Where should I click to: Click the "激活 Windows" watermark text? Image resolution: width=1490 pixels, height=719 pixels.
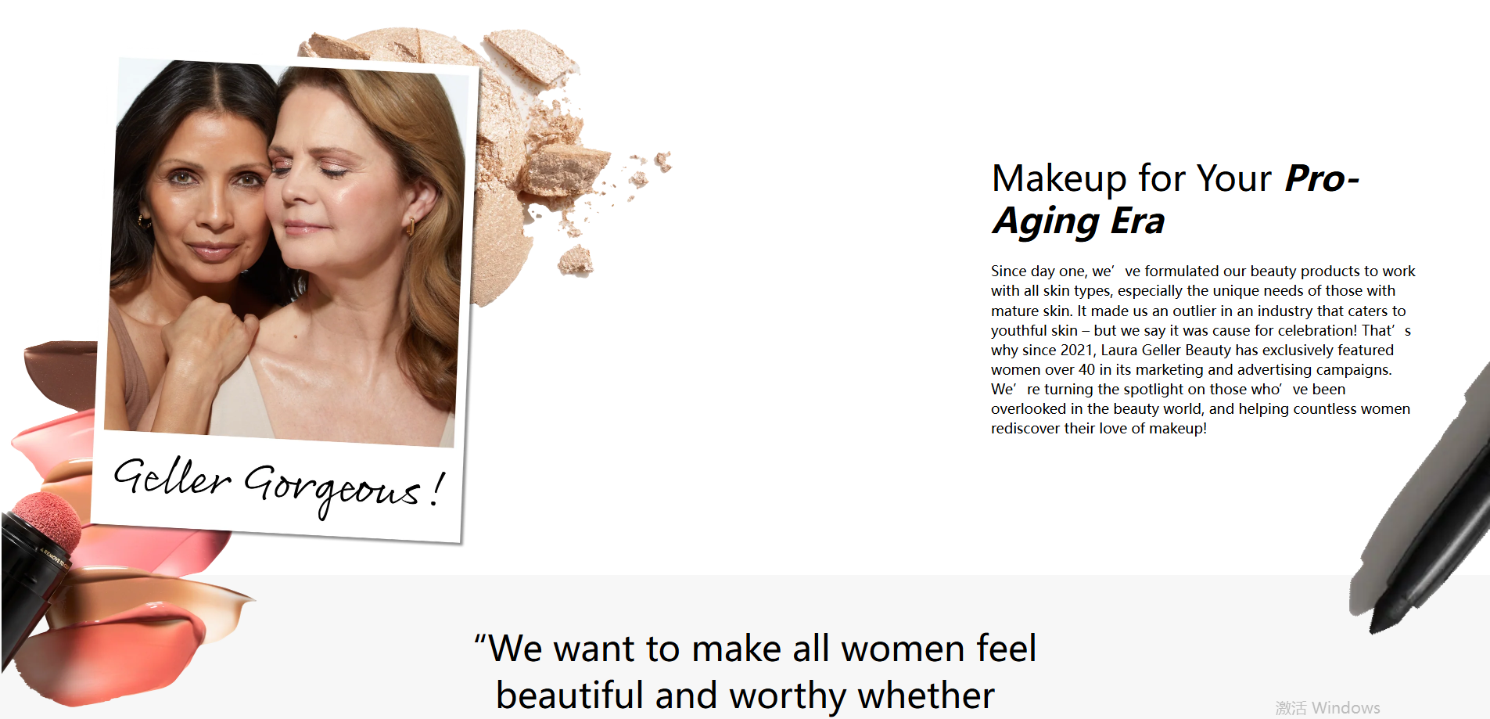pyautogui.click(x=1327, y=707)
